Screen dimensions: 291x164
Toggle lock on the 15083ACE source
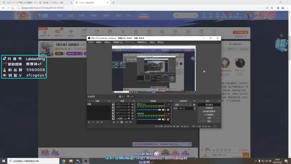[132, 116]
